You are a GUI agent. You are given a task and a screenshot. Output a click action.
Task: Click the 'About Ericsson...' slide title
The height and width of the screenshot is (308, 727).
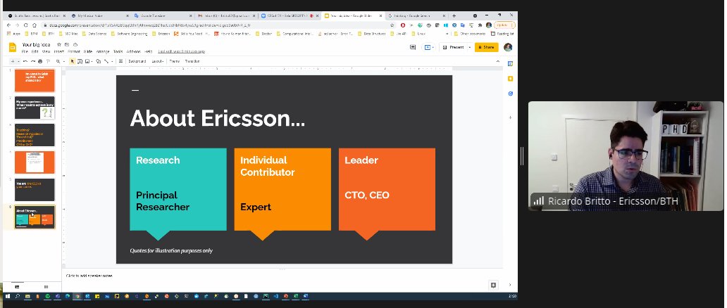[x=218, y=118]
